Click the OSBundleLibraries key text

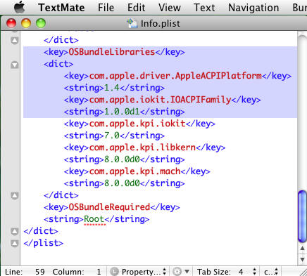pyautogui.click(x=112, y=52)
